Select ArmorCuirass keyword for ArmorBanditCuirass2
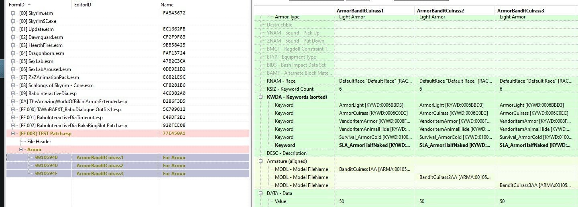Viewport: 578px width, 207px height. tap(454, 113)
